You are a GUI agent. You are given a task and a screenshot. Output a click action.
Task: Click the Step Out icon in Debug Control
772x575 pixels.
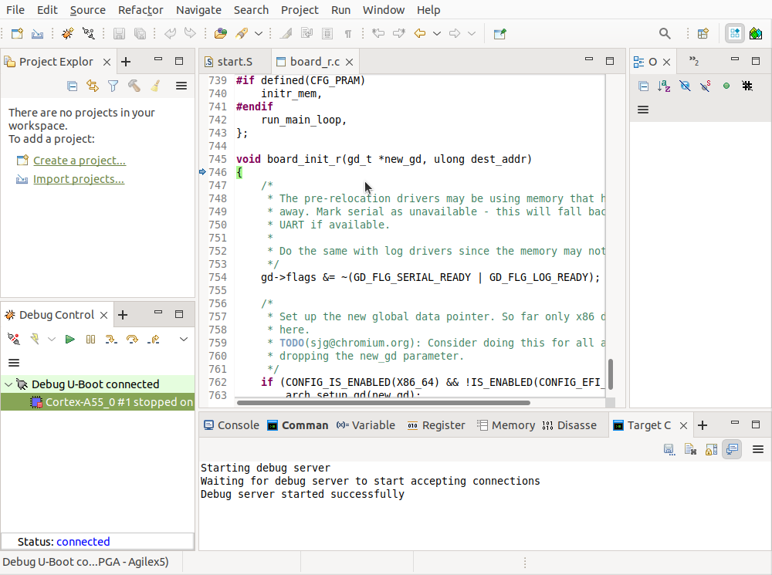(153, 339)
